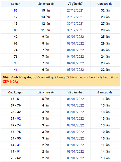The width and height of the screenshot is (121, 162).
Task: Click the '36 lần' cell
Action: click(105, 50)
